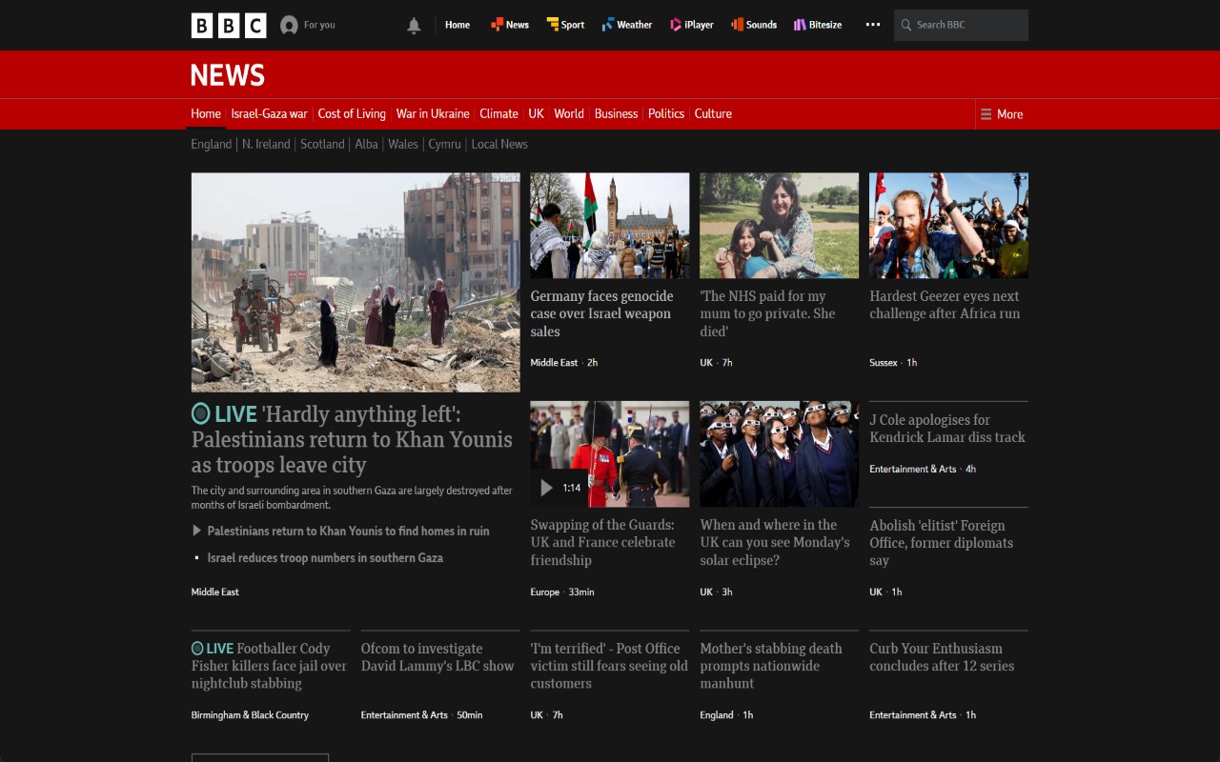
Task: Open the NHS mum story photo
Action: 779,226
